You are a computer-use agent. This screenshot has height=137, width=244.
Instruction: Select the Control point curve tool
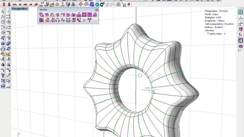pyautogui.click(x=8, y=17)
